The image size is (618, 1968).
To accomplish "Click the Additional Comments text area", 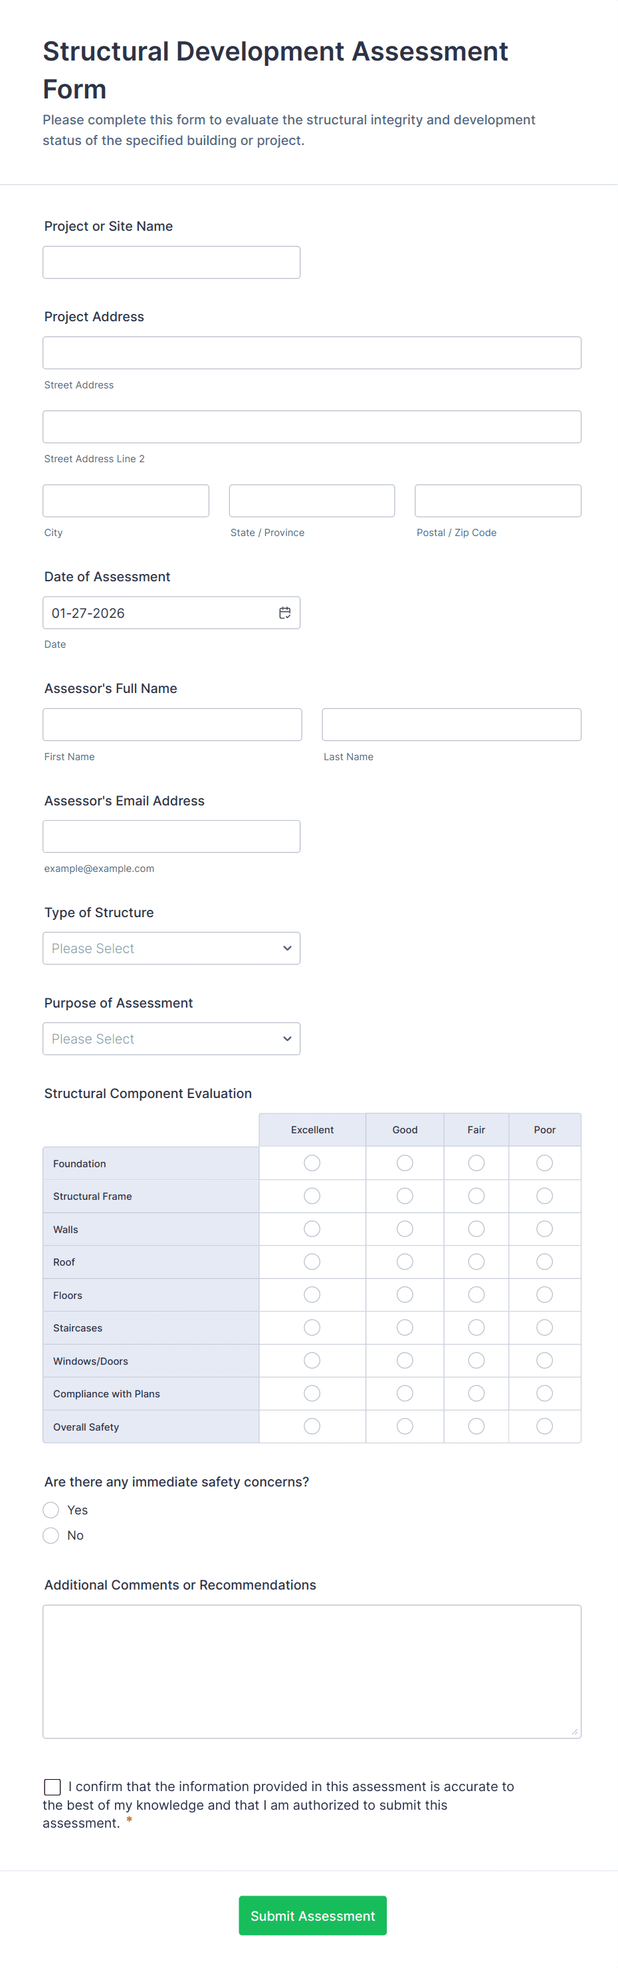I will tap(311, 1671).
